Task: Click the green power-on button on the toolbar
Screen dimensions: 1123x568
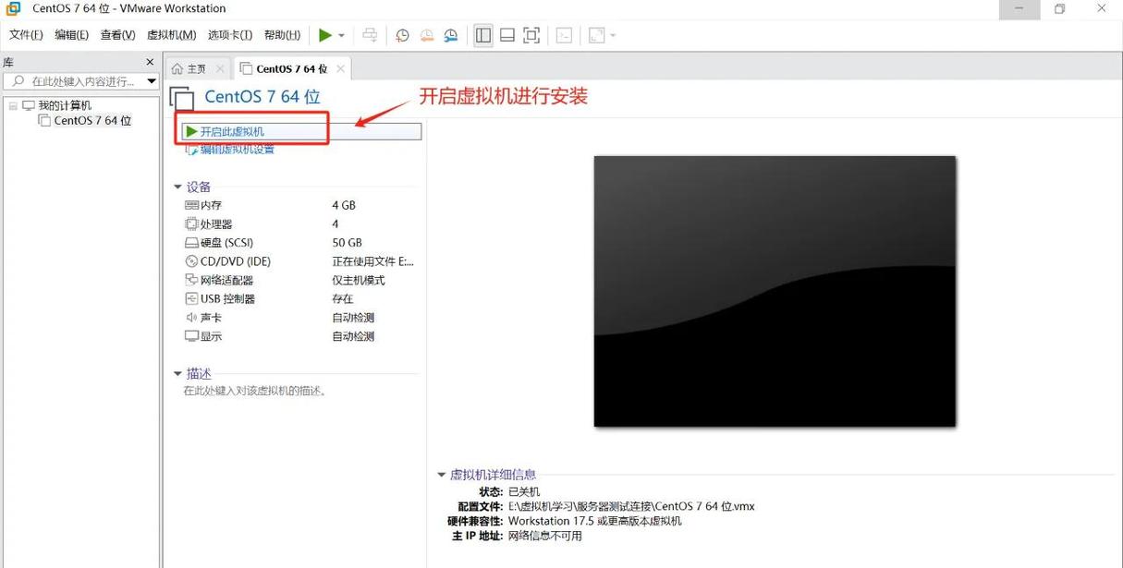Action: 325,35
